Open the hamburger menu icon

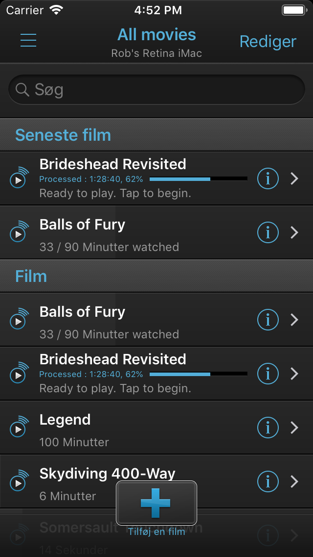[x=28, y=40]
